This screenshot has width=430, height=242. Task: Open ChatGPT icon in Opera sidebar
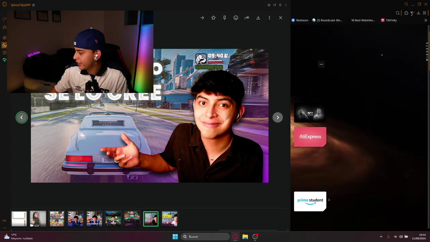[x=4, y=38]
